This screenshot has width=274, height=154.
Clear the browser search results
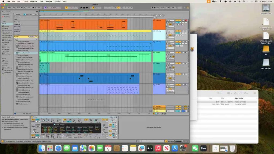(x=32, y=37)
